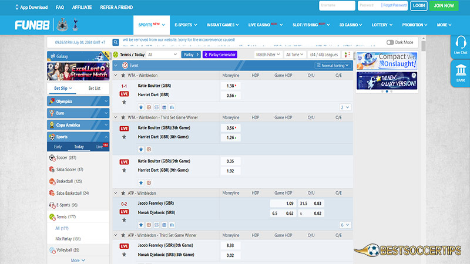Viewport: 470px width, 264px height.
Task: Click More at bottom of sports list
Action: (78, 260)
